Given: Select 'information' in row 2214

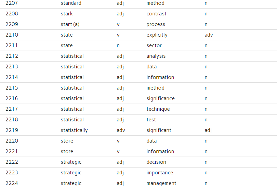Looking at the screenshot, I should tap(160, 77).
